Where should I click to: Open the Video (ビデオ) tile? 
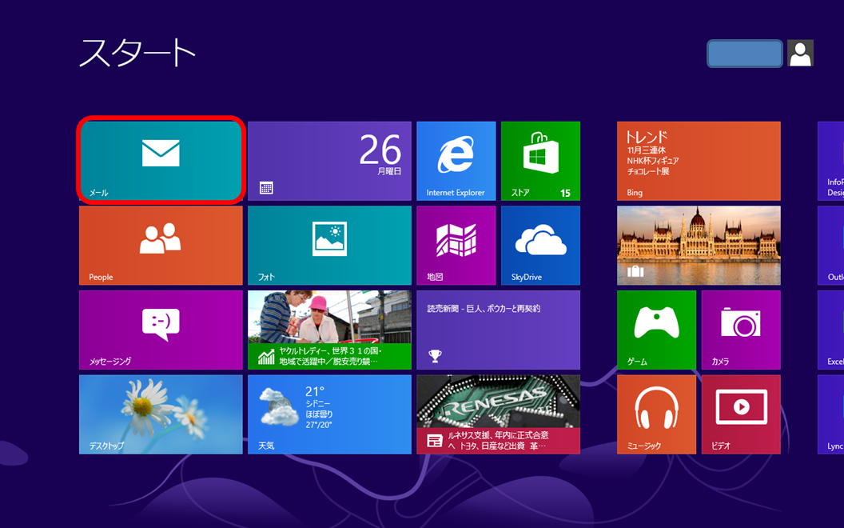[741, 414]
